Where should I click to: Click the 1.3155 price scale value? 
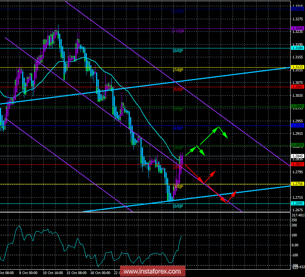[x=298, y=57]
